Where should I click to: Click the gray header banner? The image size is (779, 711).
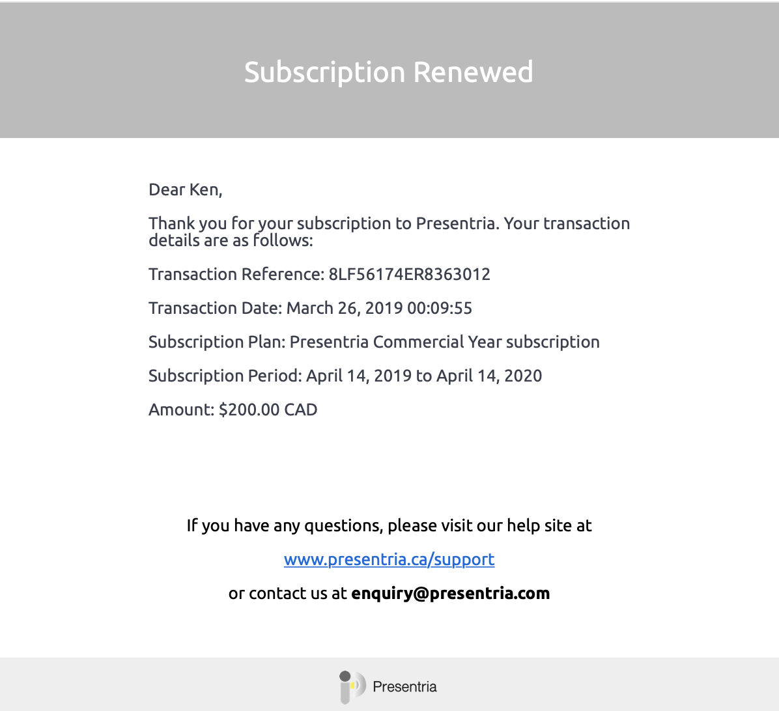pos(389,70)
